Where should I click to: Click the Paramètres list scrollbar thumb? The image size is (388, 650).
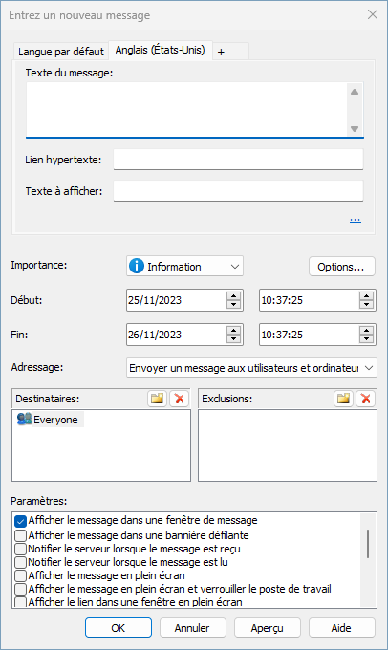click(368, 544)
